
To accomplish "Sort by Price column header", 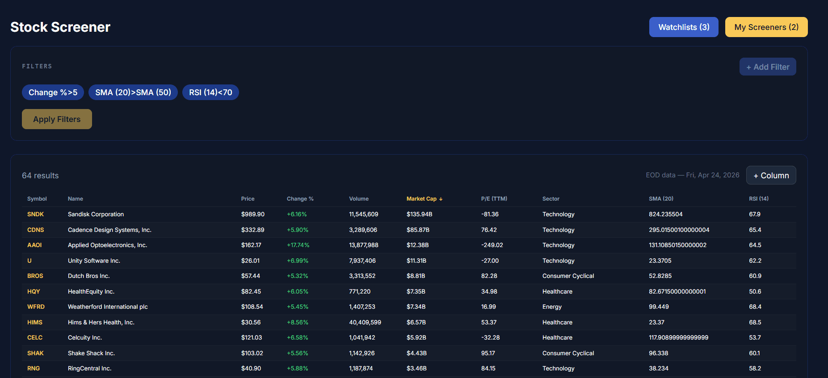I will [248, 199].
